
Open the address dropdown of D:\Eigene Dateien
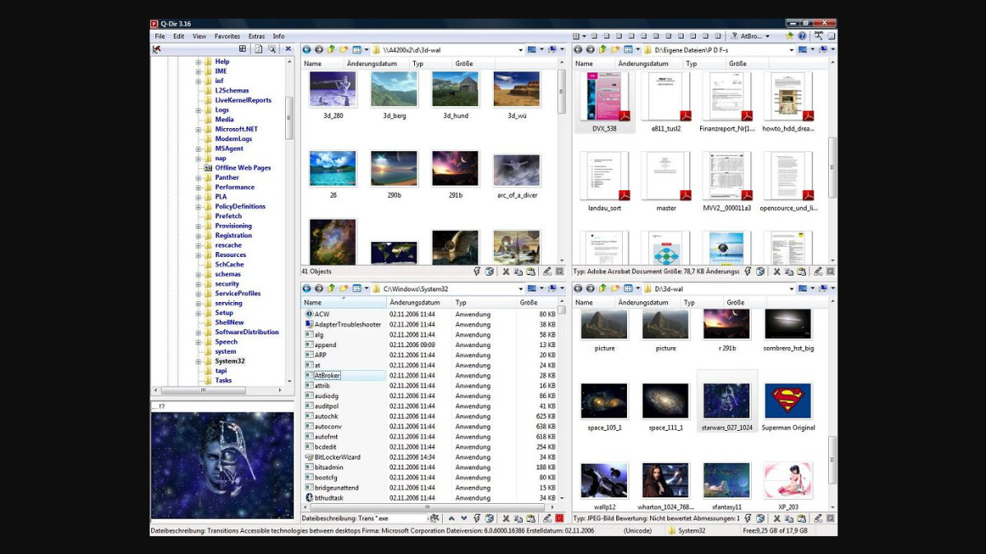792,50
